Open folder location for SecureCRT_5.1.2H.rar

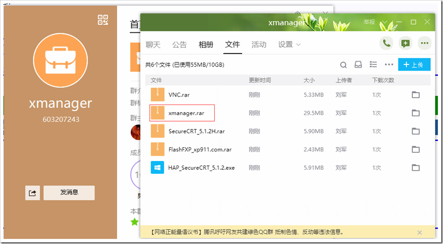pos(415,131)
